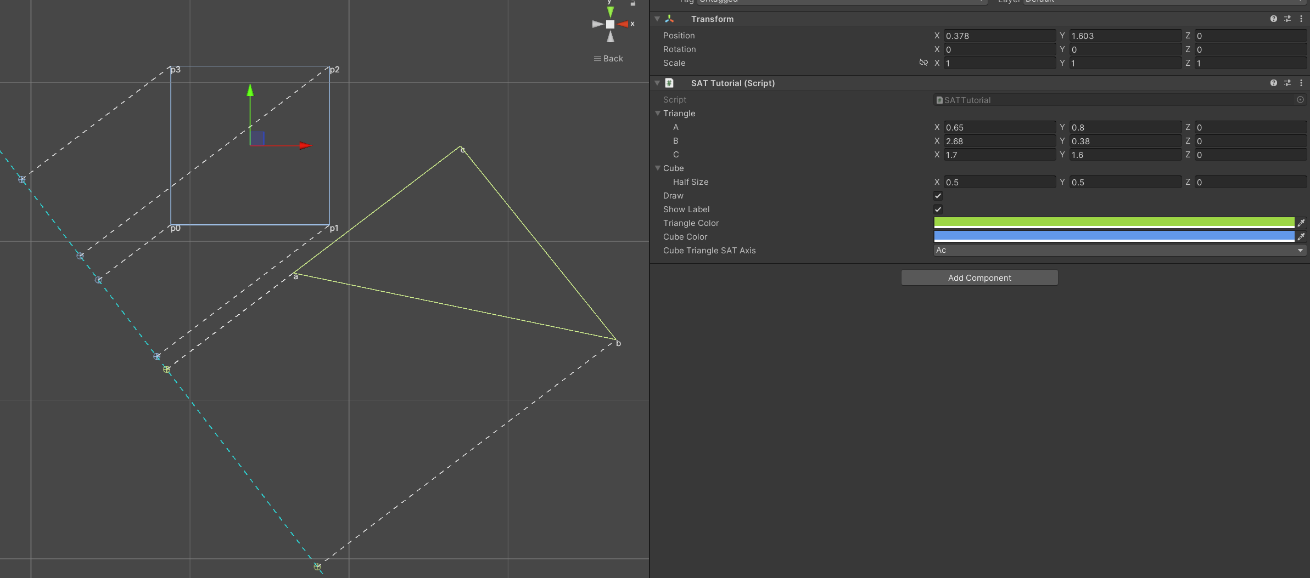Image resolution: width=1310 pixels, height=578 pixels.
Task: Click the Triangle Color eyedropper icon
Action: (1301, 223)
